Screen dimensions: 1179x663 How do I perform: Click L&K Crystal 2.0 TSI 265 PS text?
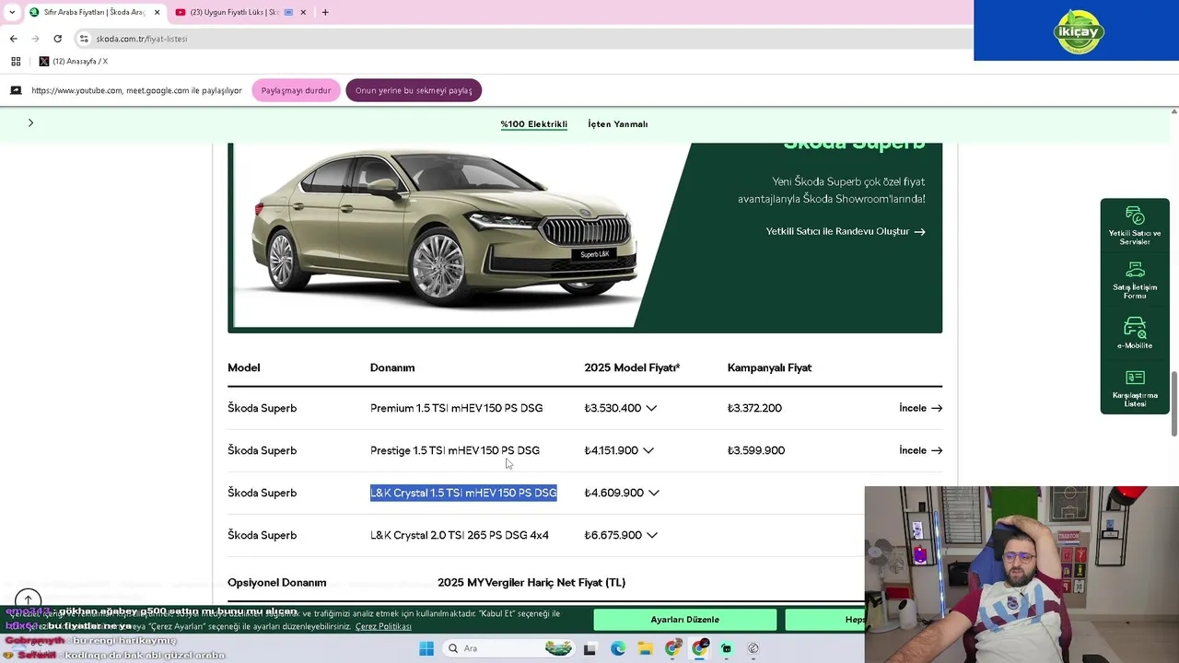coord(460,535)
